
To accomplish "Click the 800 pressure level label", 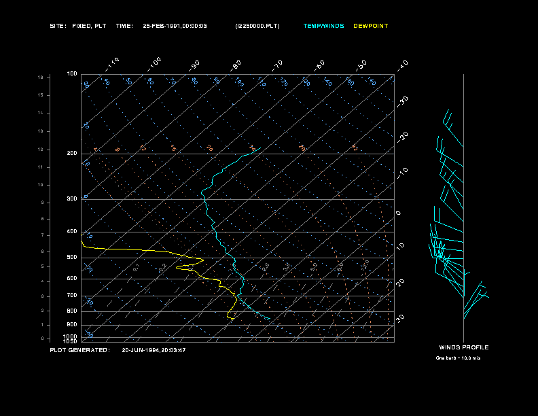I will [x=72, y=311].
